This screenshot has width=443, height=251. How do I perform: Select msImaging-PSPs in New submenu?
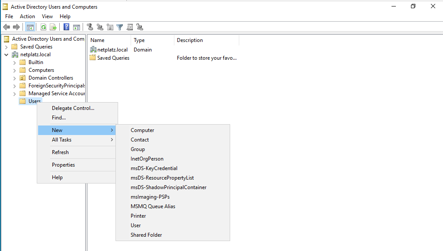[x=173, y=197]
